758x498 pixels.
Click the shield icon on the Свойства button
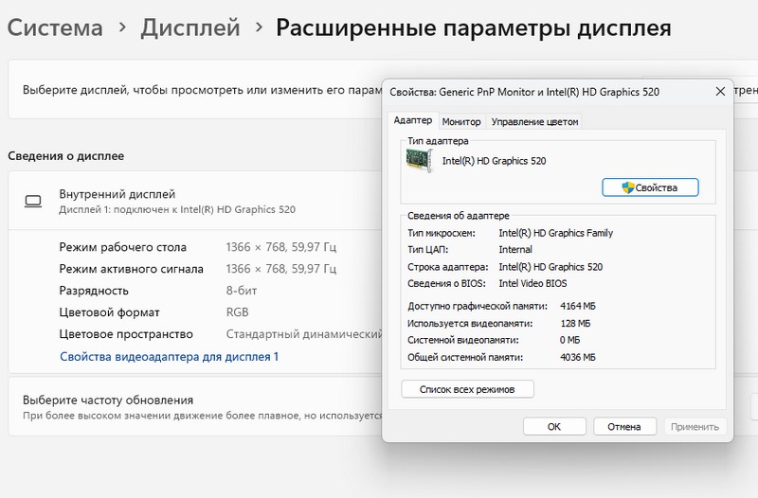(627, 187)
